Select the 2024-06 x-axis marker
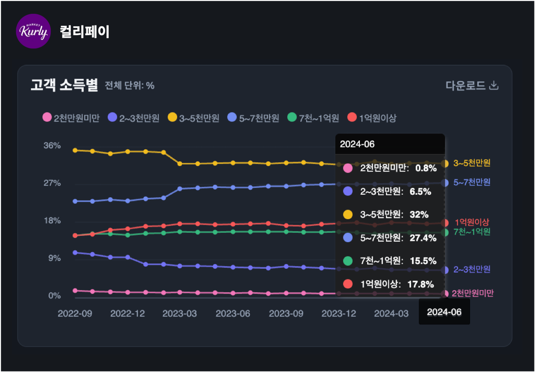The width and height of the screenshot is (535, 372). coord(444,312)
